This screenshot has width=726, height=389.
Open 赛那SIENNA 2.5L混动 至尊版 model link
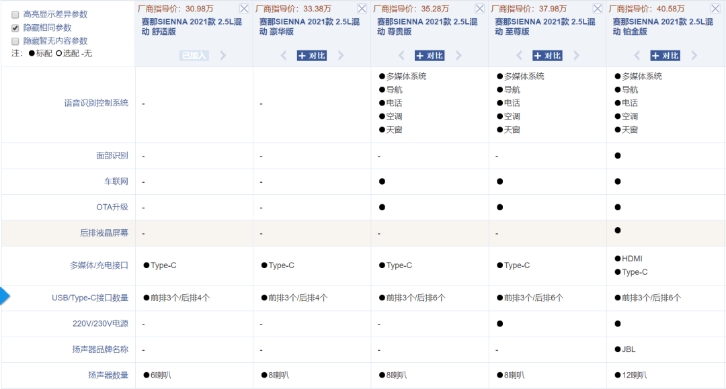(x=545, y=26)
